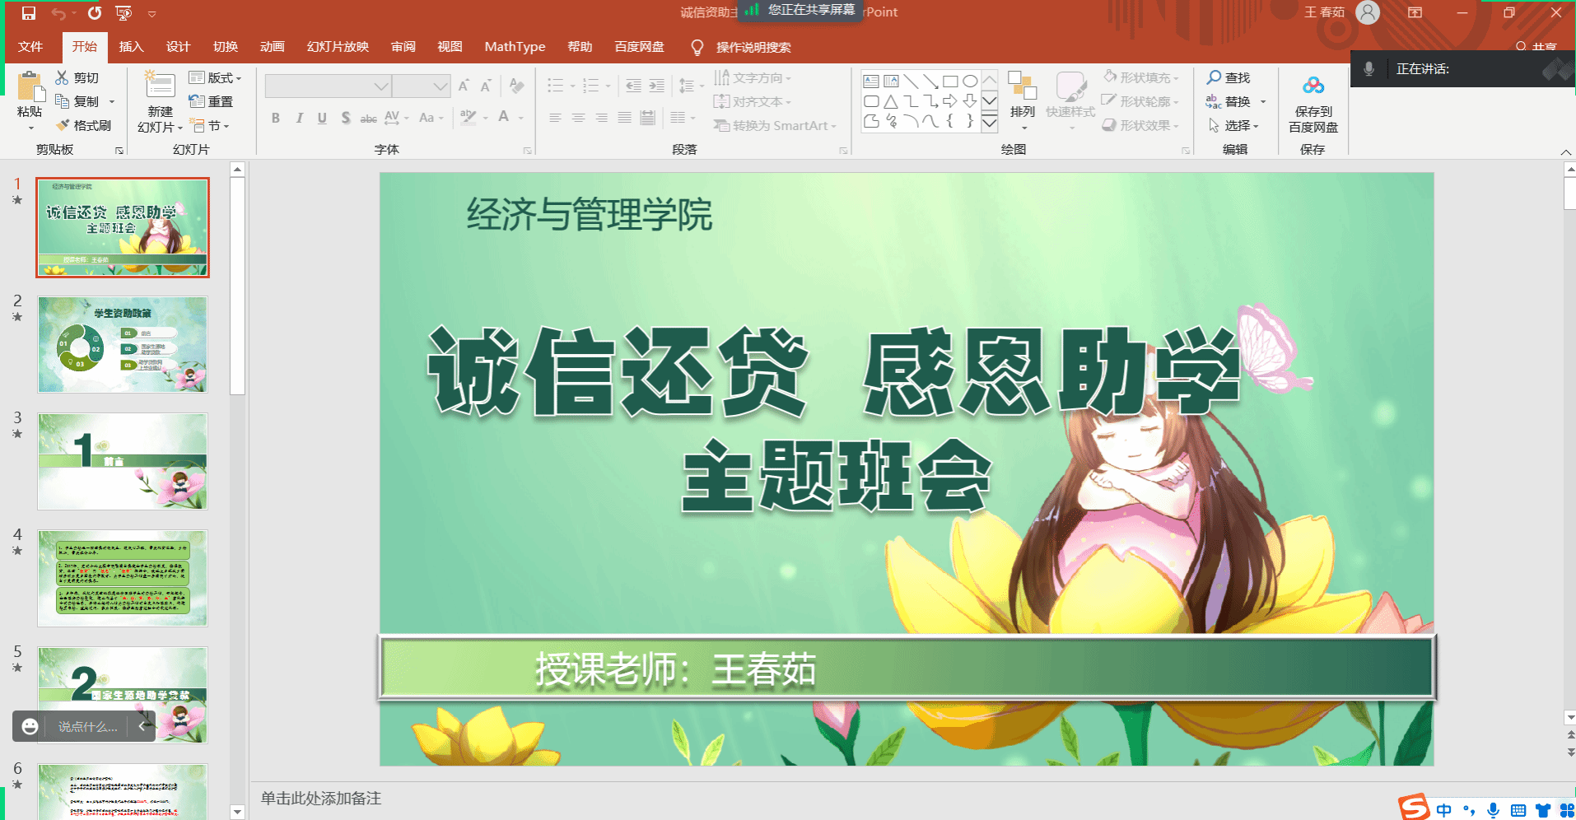Toggle Bold formatting button

[276, 118]
